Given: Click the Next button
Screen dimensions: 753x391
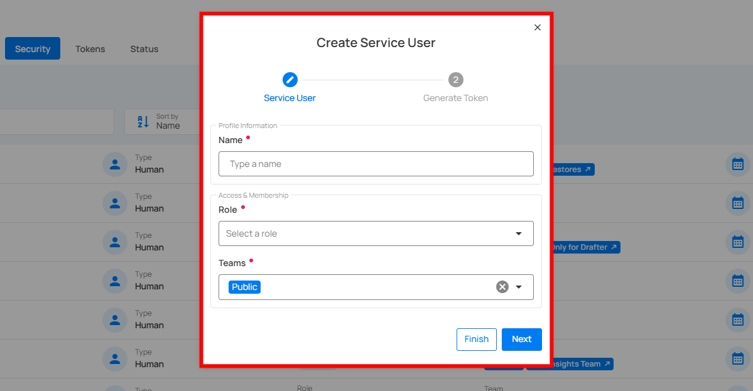Looking at the screenshot, I should [521, 339].
